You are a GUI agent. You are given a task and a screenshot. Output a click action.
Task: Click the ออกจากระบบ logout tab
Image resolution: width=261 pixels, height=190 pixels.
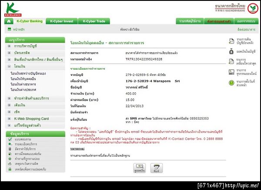[x=246, y=21]
